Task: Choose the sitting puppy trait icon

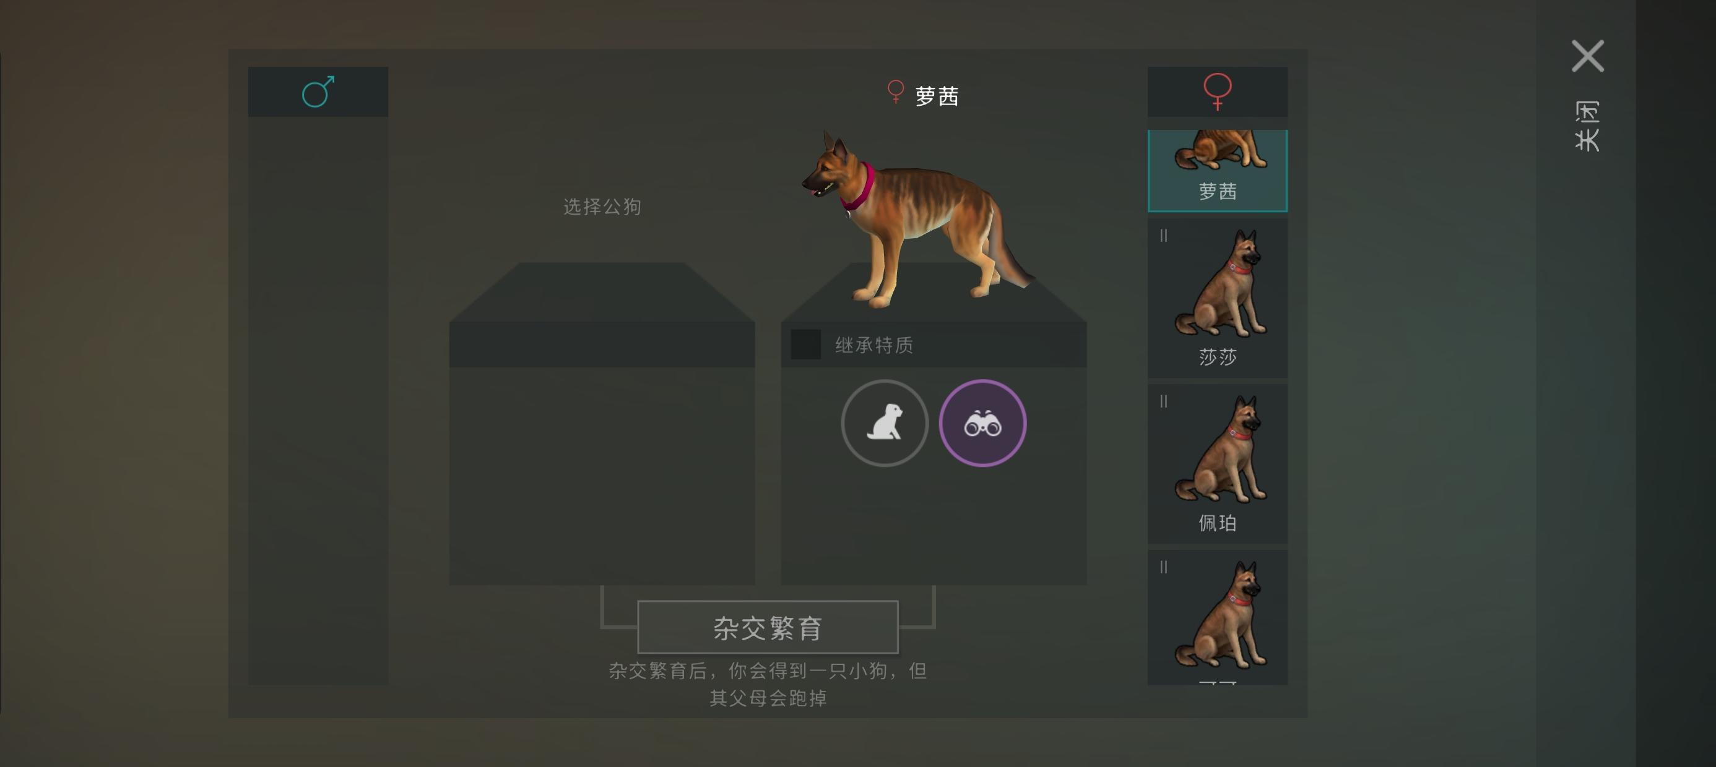Action: [885, 424]
